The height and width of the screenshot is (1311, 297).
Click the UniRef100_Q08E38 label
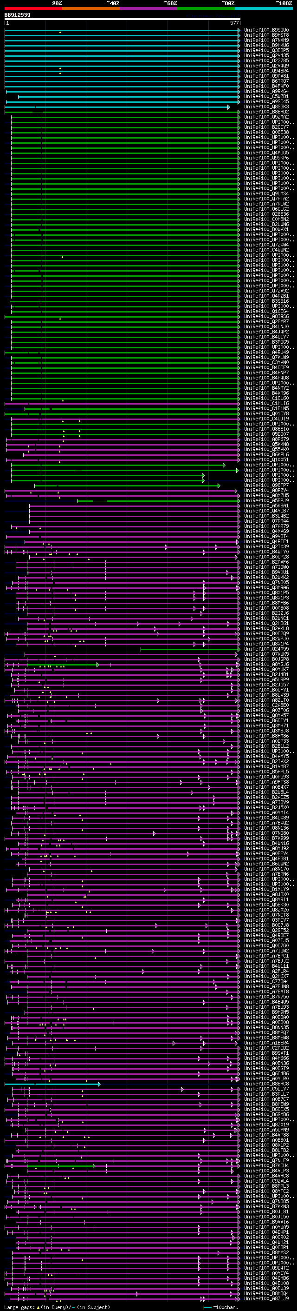pyautogui.click(x=266, y=133)
